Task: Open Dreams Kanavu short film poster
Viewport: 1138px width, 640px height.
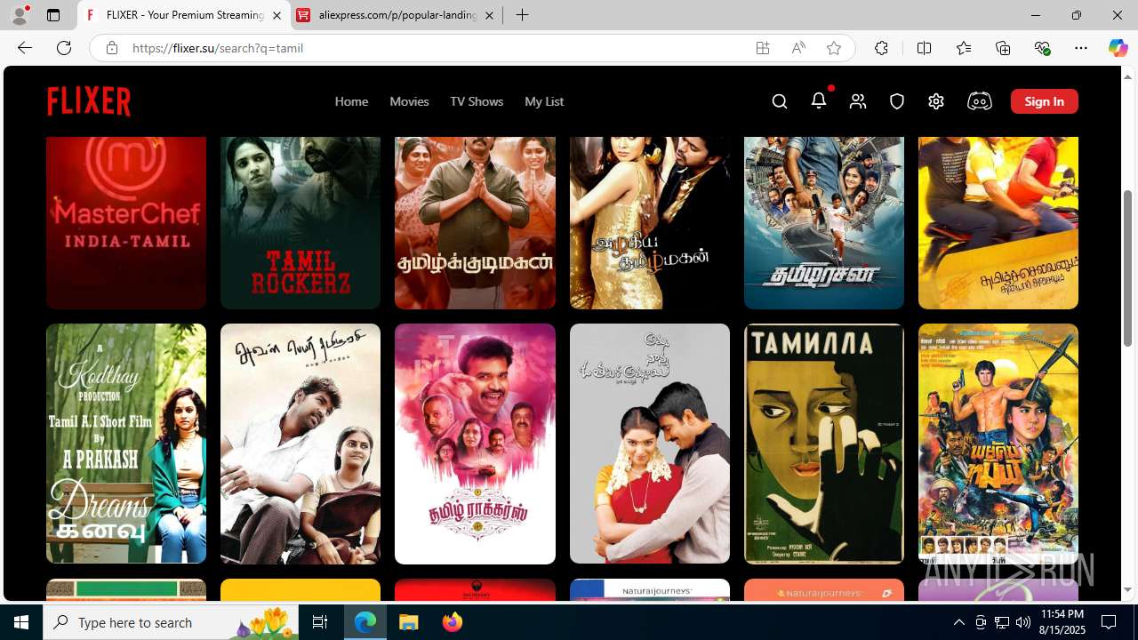Action: coord(126,444)
